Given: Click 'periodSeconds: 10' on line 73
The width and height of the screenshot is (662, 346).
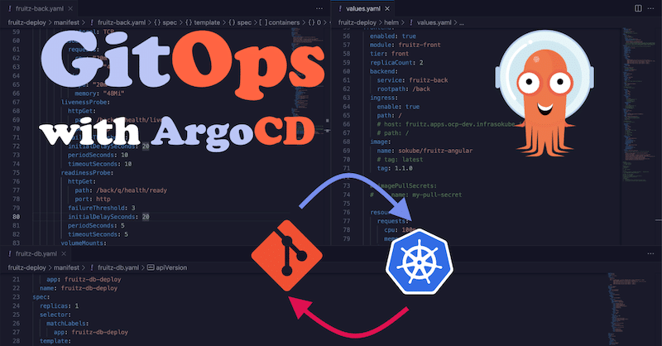Looking at the screenshot, I should (98, 155).
